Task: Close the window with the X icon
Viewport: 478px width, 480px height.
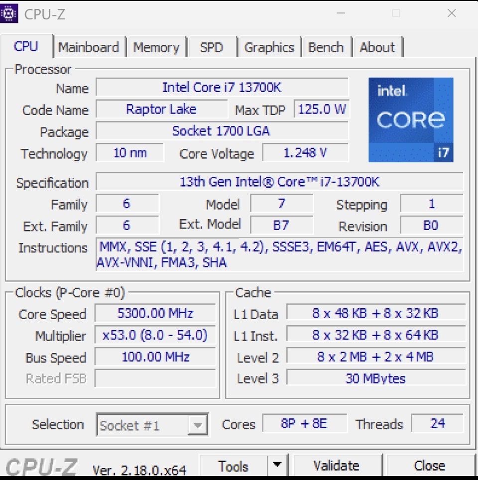Action: (x=452, y=13)
